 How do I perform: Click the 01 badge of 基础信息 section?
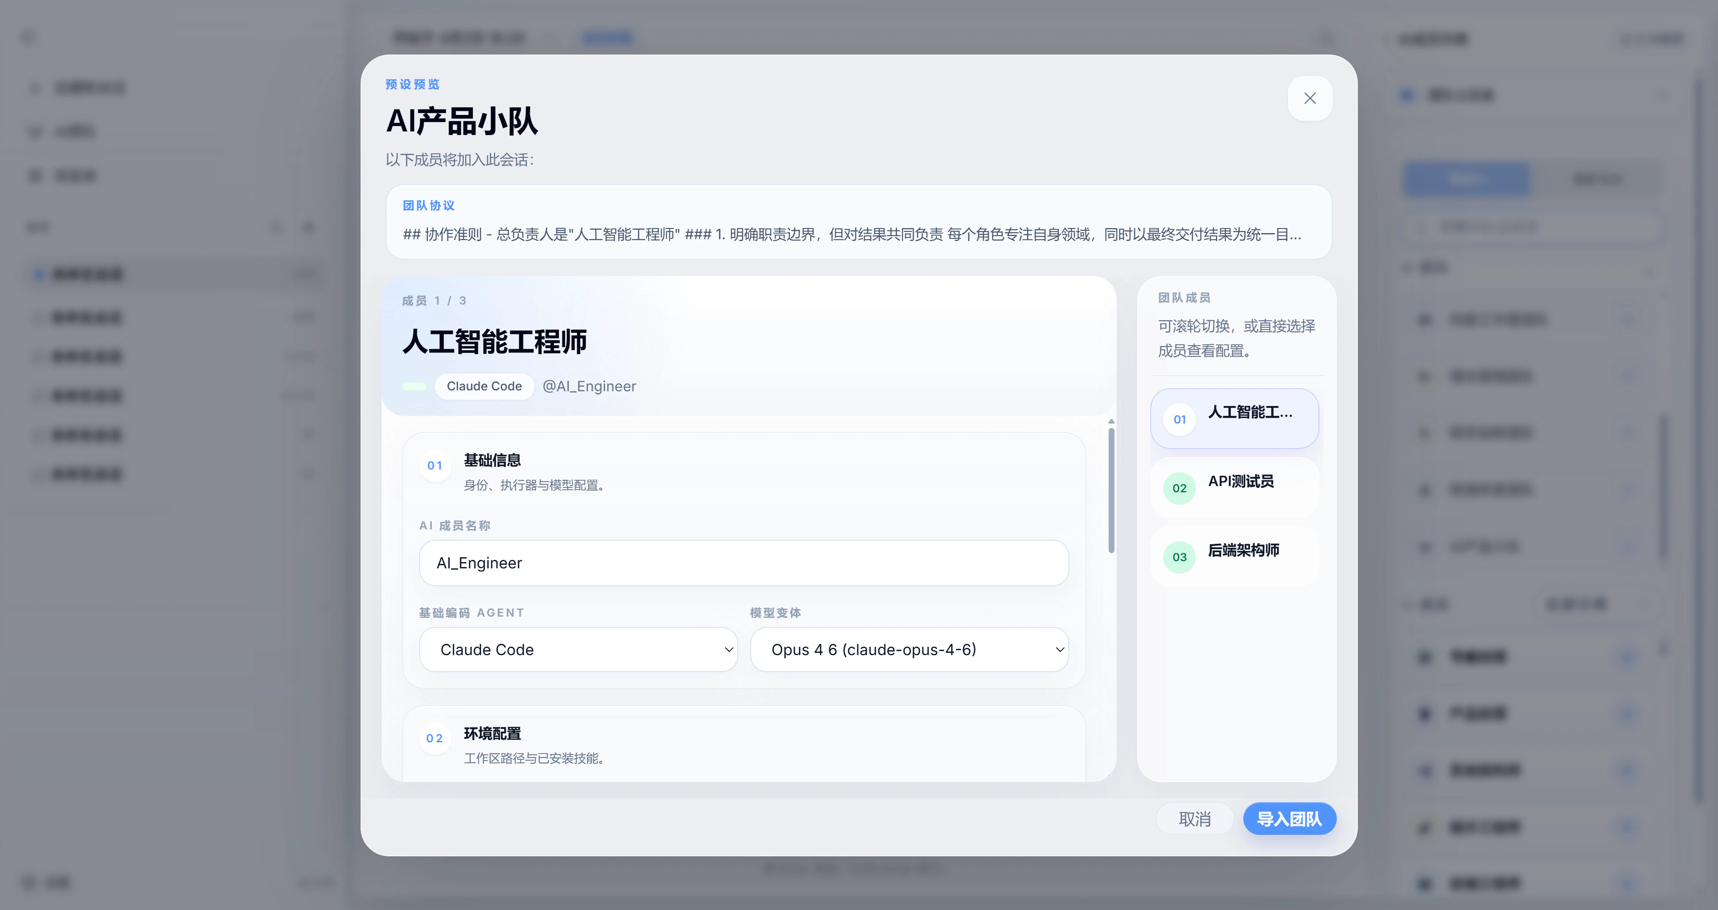tap(435, 466)
